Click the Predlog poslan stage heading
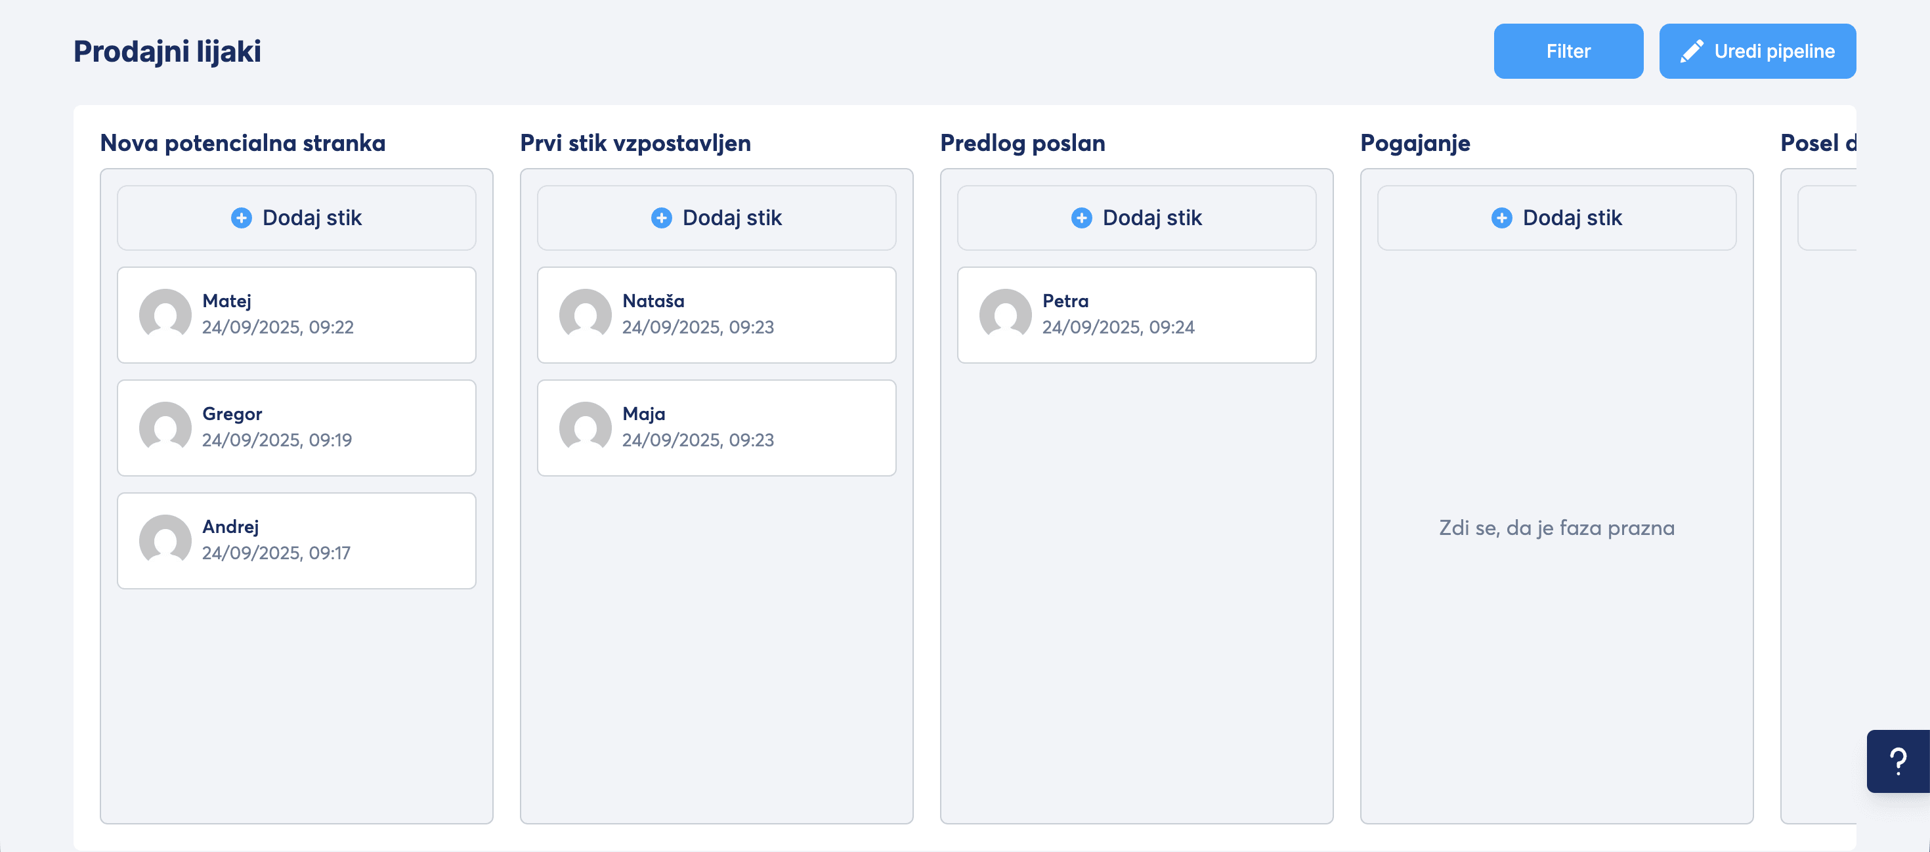The image size is (1930, 852). click(1022, 143)
